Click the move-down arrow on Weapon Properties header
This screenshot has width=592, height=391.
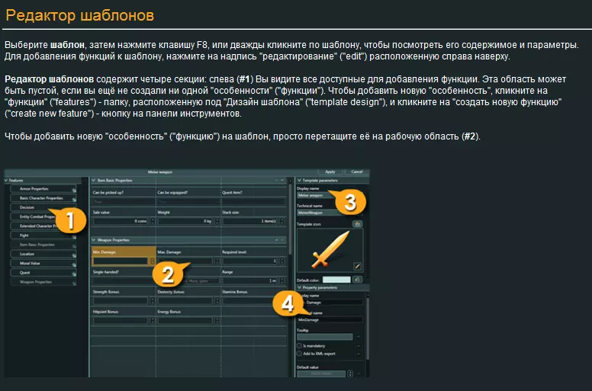tap(282, 240)
